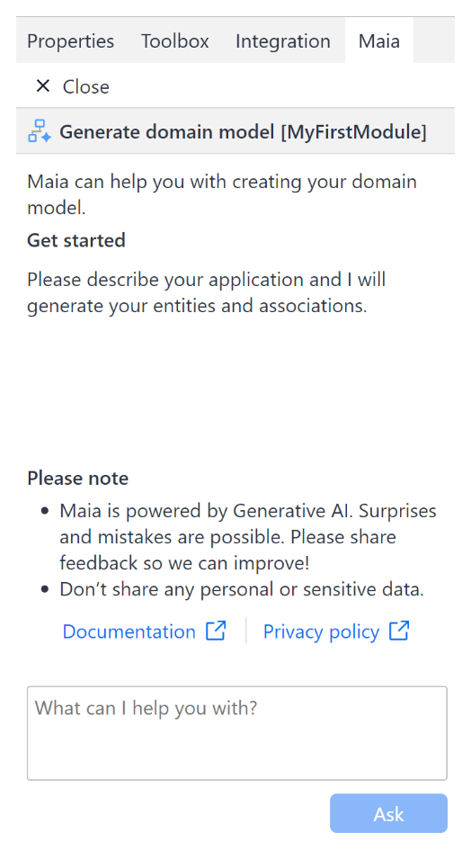
Task: Select the Generate domain model [MyFirstModule] header
Action: [235, 131]
